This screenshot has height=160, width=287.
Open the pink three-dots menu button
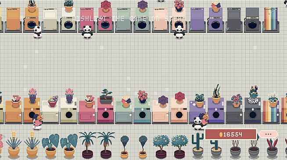(x=268, y=134)
